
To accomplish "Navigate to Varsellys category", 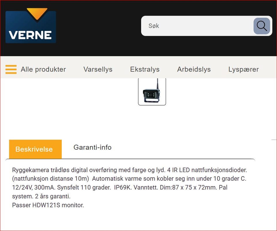I will [x=98, y=69].
